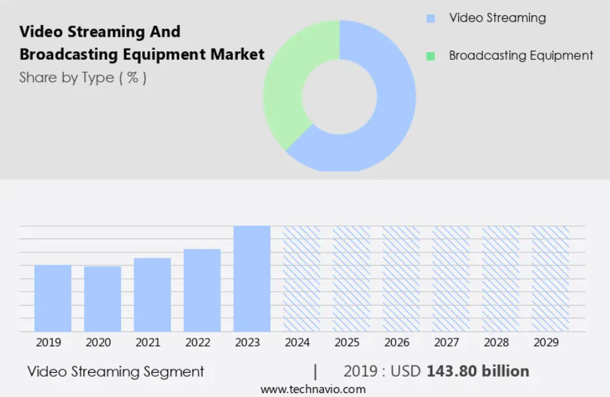Click the solid 2023 bar
The height and width of the screenshot is (397, 610).
tap(252, 279)
